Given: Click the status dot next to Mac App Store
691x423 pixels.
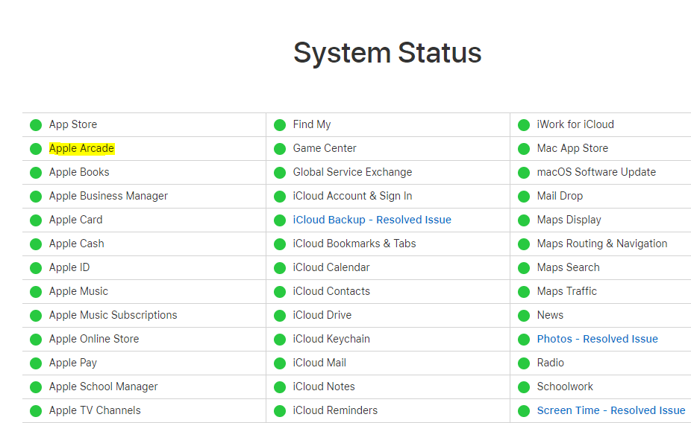Looking at the screenshot, I should click(524, 149).
